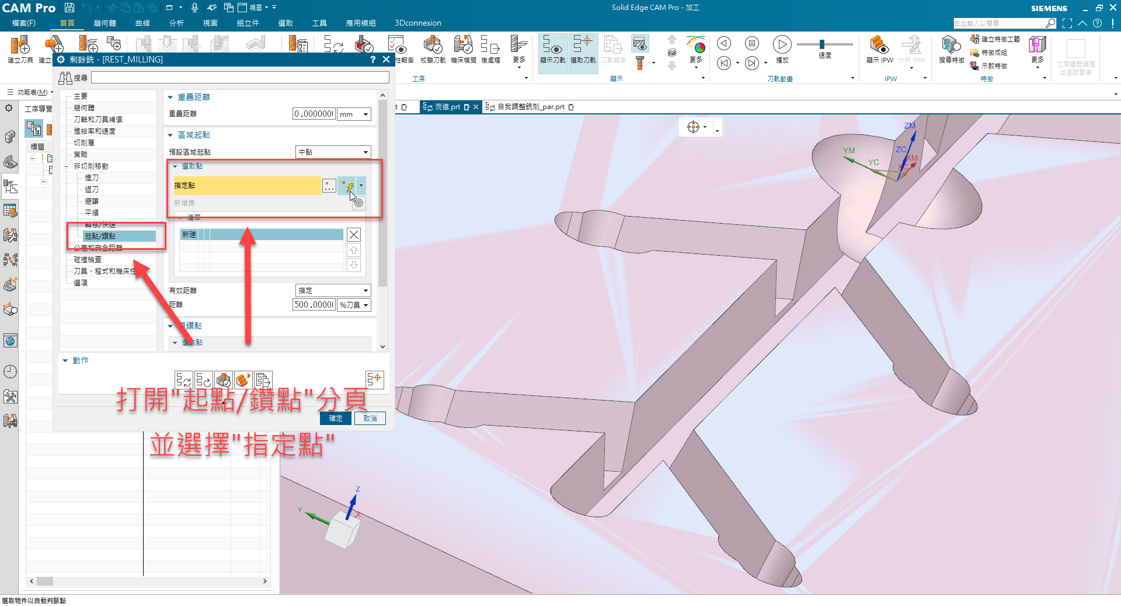Select 新建 row in the point list
This screenshot has width=1121, height=606.
(x=262, y=235)
